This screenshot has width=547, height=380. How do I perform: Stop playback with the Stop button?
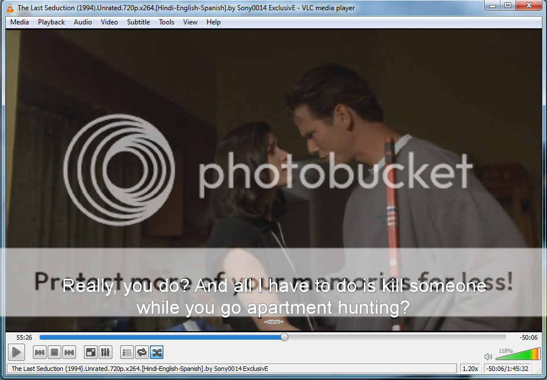[54, 352]
